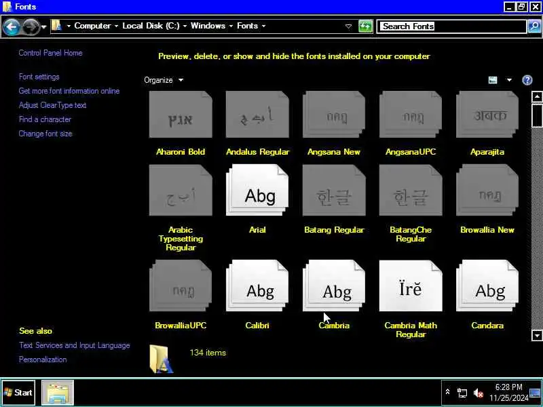Select the Angsana New font icon

[334, 114]
